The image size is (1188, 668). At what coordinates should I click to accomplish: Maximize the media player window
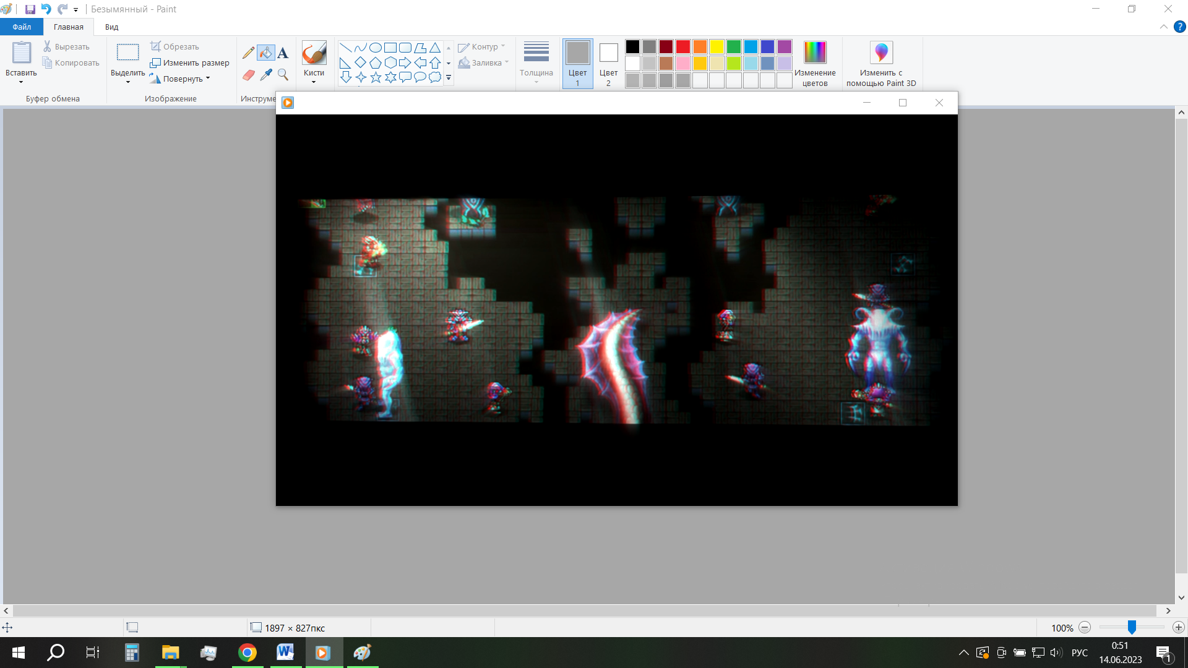(903, 103)
